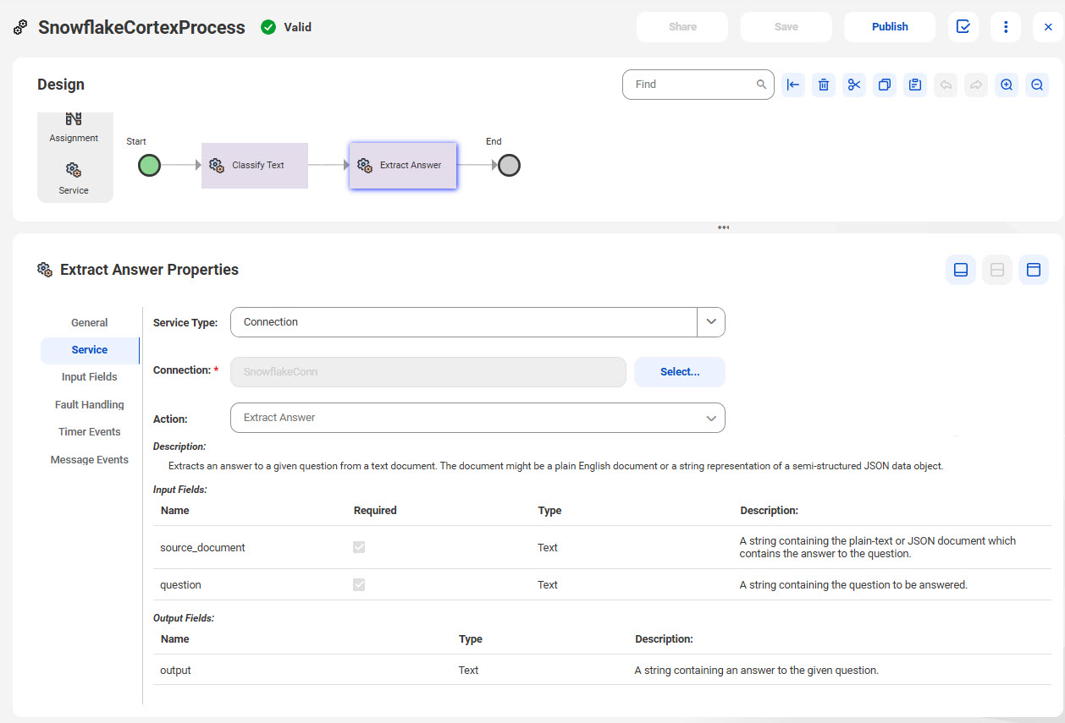1065x723 pixels.
Task: Click the zoom out magnifier icon
Action: (1036, 85)
